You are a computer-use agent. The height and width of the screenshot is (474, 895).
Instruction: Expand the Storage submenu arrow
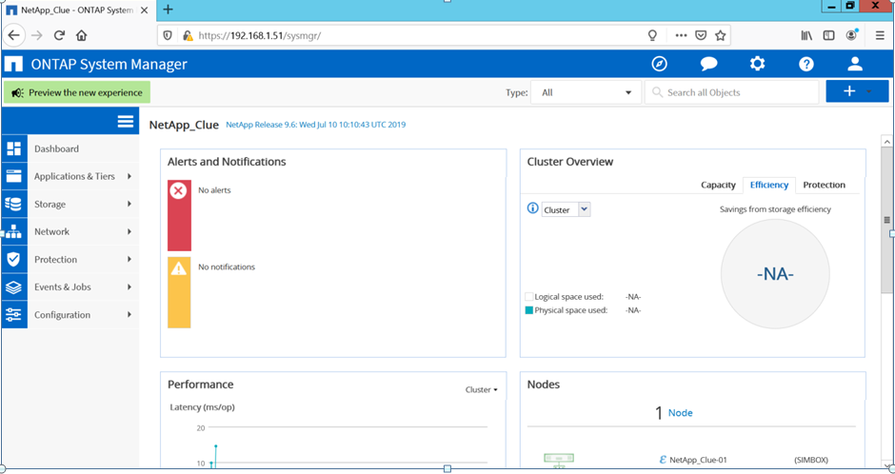[x=129, y=205]
